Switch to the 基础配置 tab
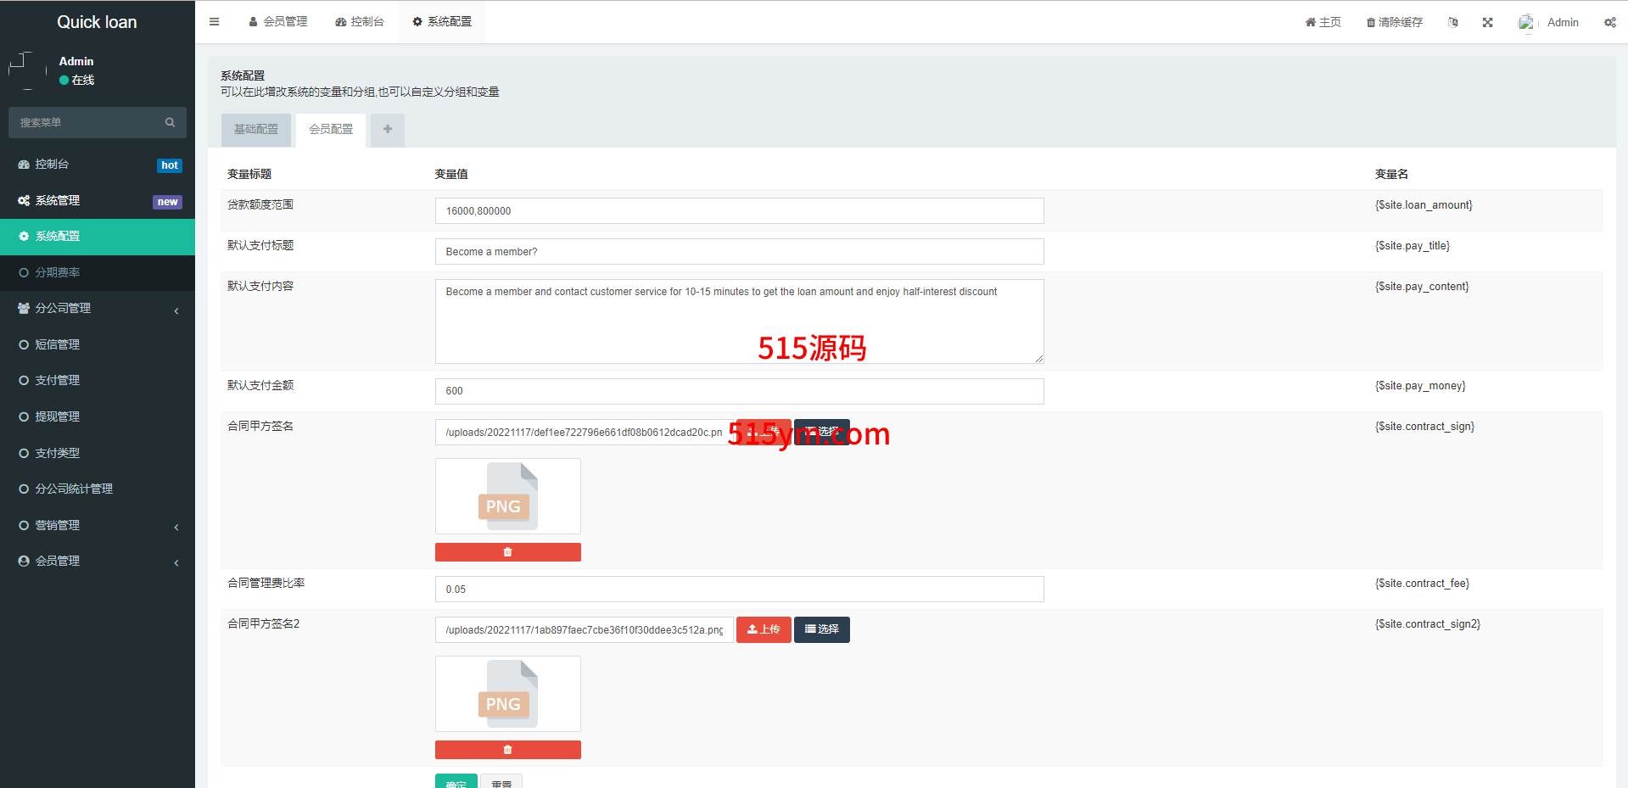 (x=256, y=130)
